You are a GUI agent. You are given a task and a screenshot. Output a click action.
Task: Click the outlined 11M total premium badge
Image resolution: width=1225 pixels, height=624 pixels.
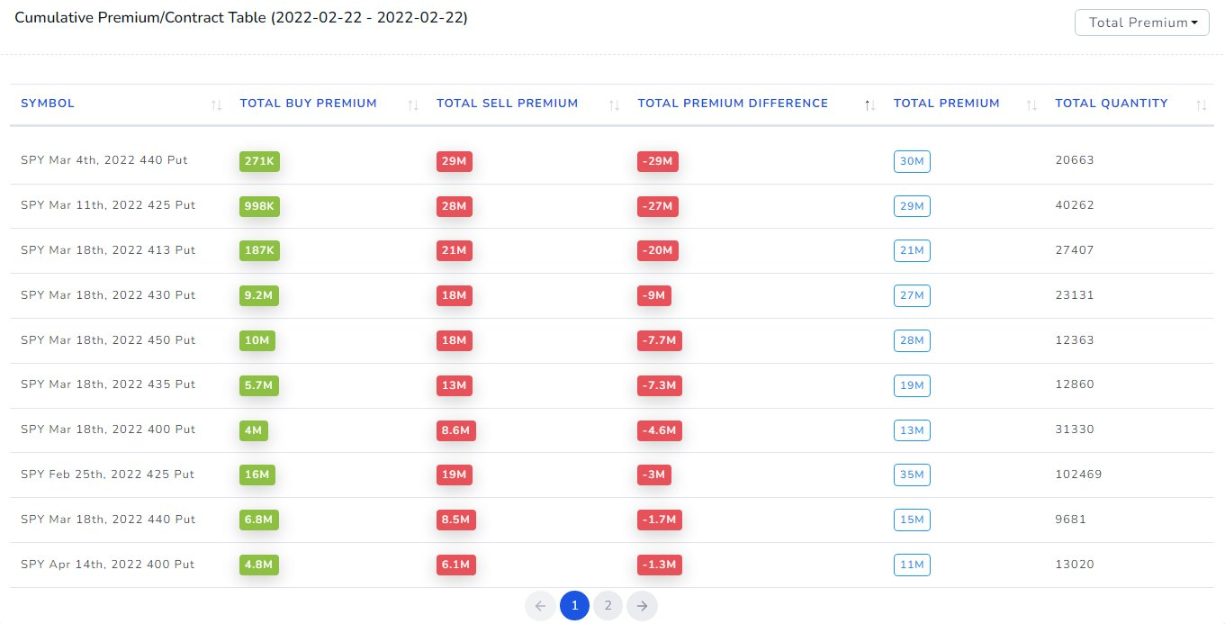pyautogui.click(x=912, y=565)
